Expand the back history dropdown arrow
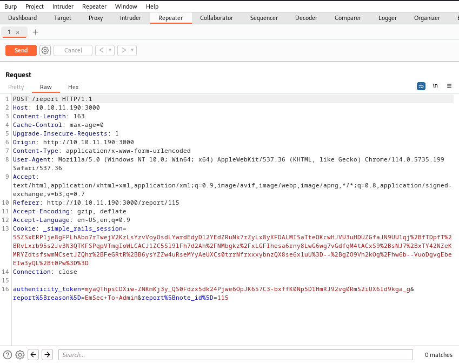The width and height of the screenshot is (459, 364). pyautogui.click(x=110, y=50)
